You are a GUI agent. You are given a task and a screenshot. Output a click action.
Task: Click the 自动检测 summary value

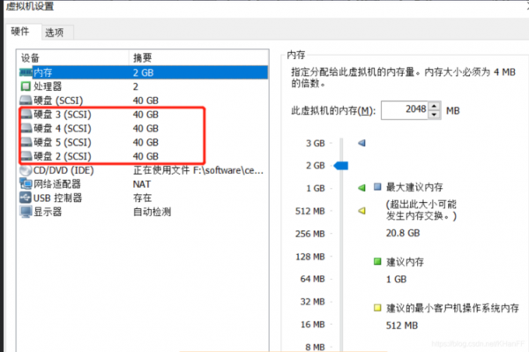click(x=153, y=212)
